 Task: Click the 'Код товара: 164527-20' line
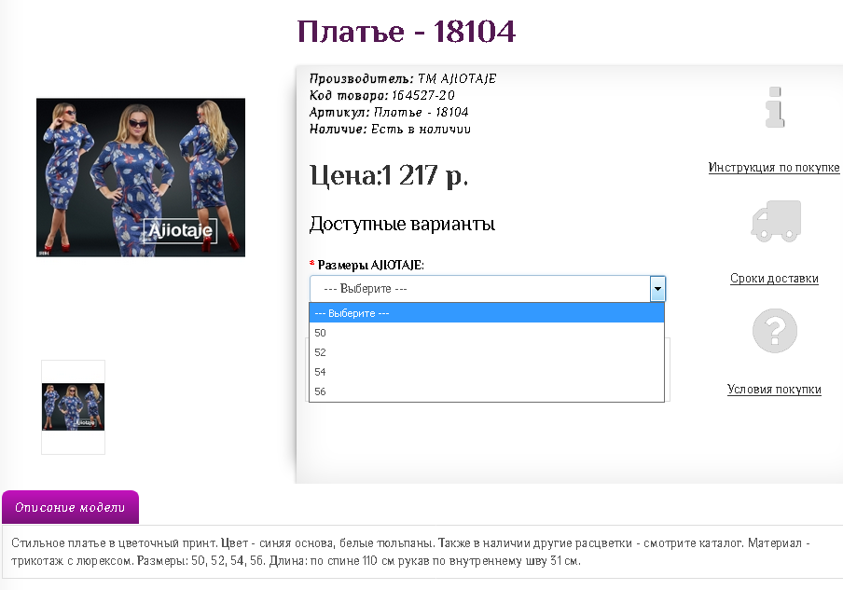click(x=381, y=96)
